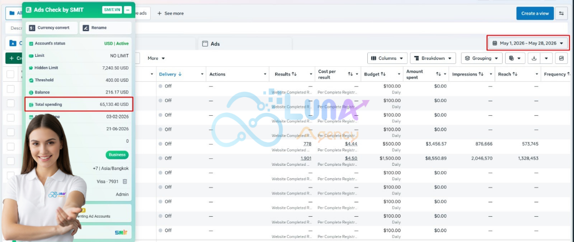Open the Delivery column options arrow
Image resolution: width=574 pixels, height=242 pixels.
coord(202,74)
